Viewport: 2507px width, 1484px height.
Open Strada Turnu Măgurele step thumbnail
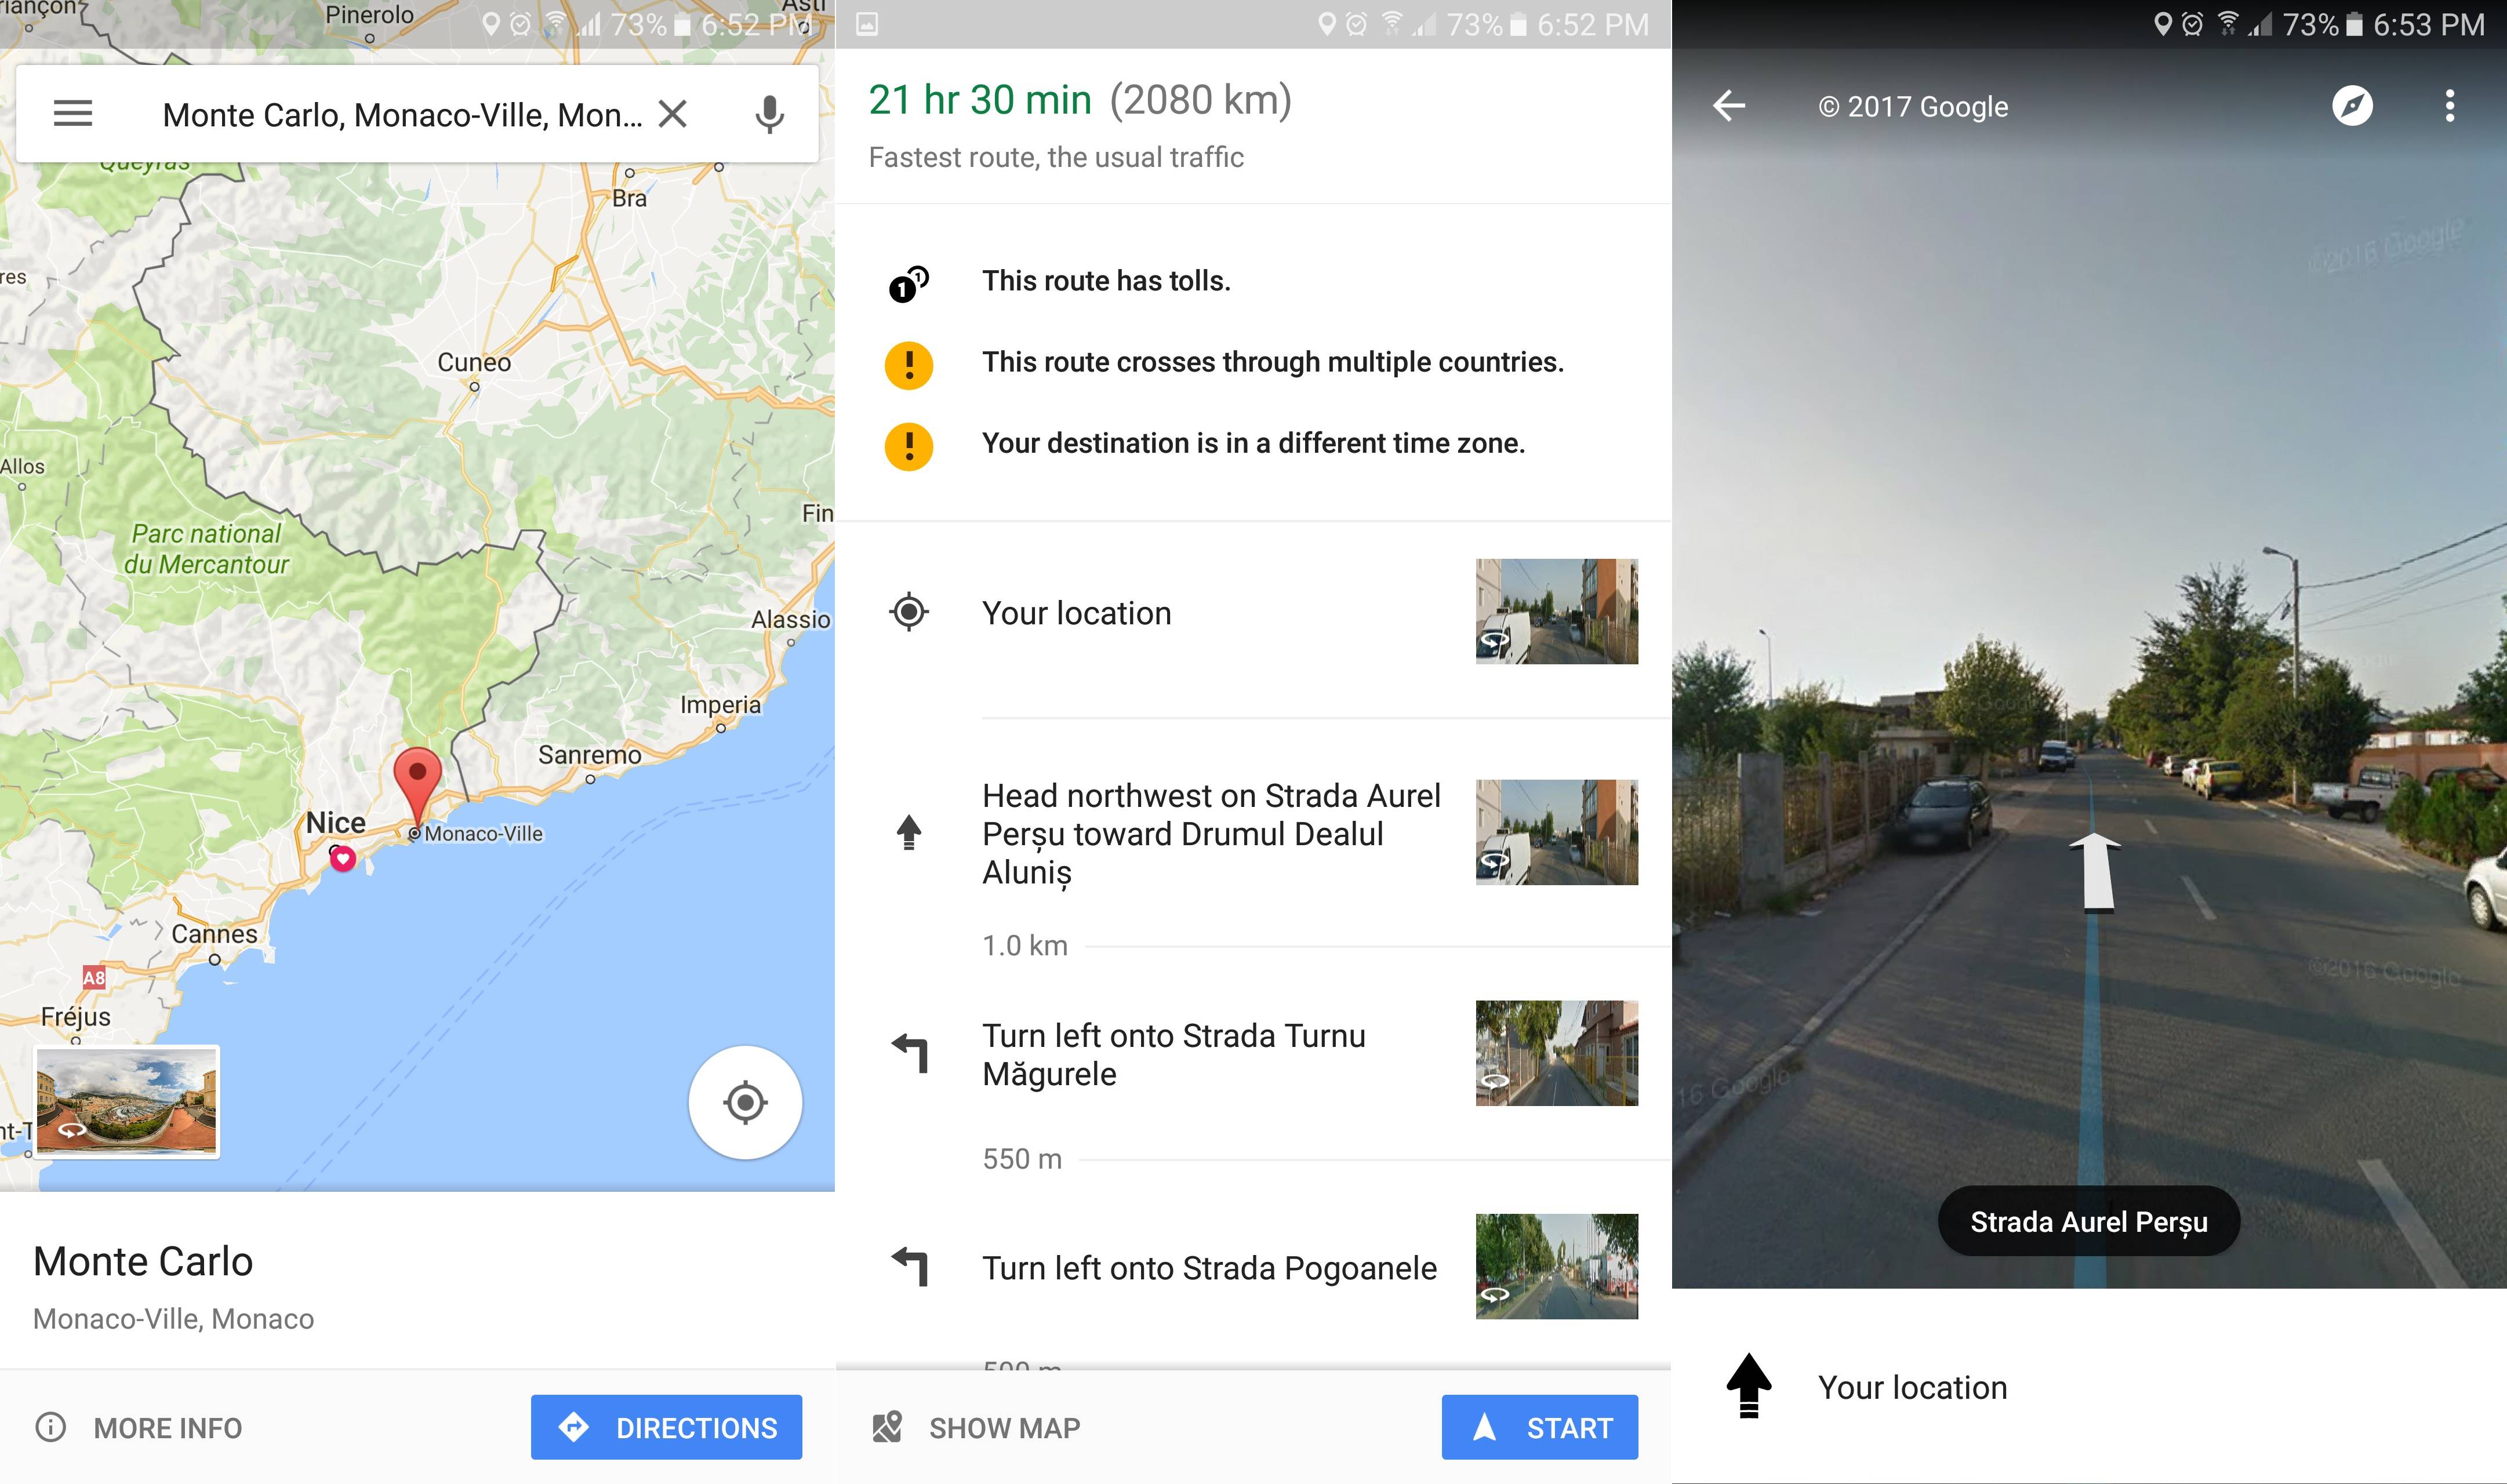(1556, 1053)
